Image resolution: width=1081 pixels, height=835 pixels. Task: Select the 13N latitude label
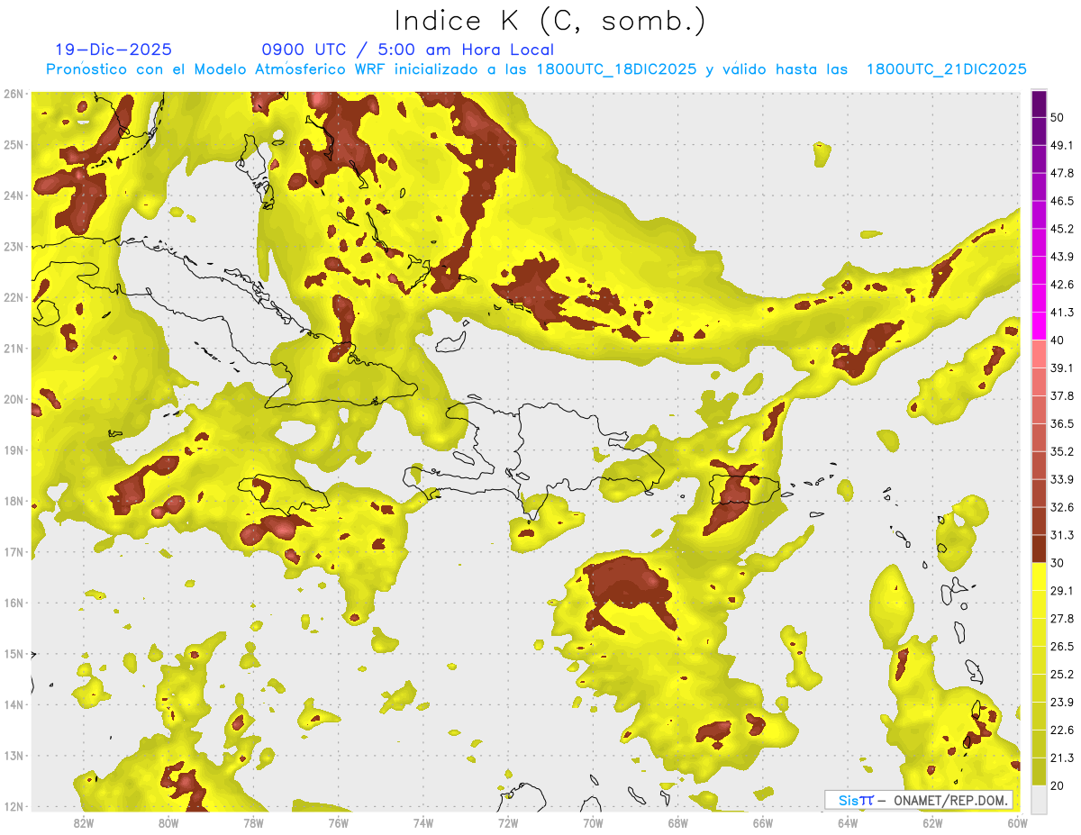tap(13, 757)
